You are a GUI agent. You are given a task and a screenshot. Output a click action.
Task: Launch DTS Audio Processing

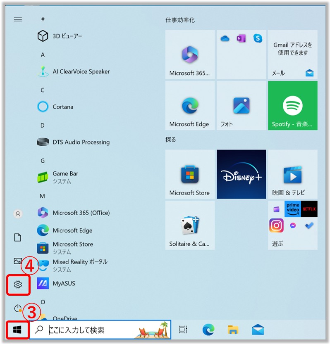pyautogui.click(x=73, y=142)
